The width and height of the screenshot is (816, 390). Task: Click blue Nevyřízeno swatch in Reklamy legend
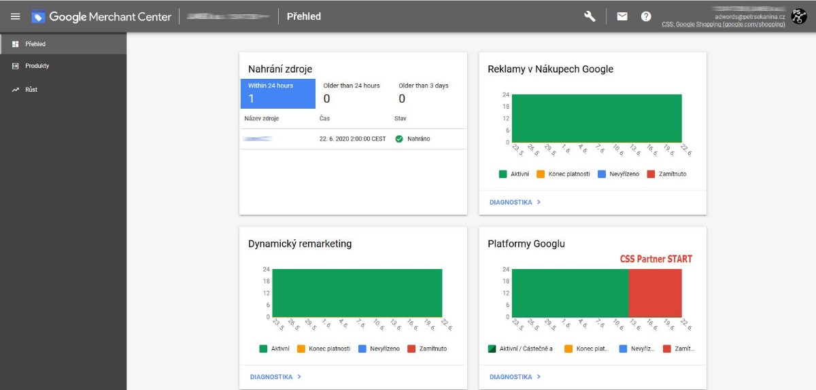pos(601,174)
